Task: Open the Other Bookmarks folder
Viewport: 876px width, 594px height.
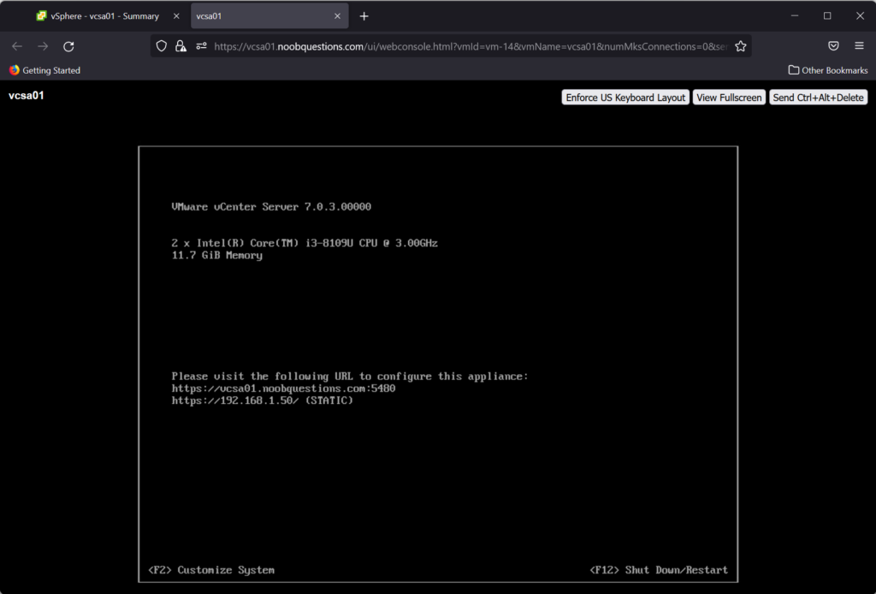Action: coord(828,70)
